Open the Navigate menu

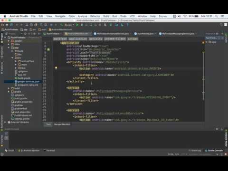tap(60, 16)
